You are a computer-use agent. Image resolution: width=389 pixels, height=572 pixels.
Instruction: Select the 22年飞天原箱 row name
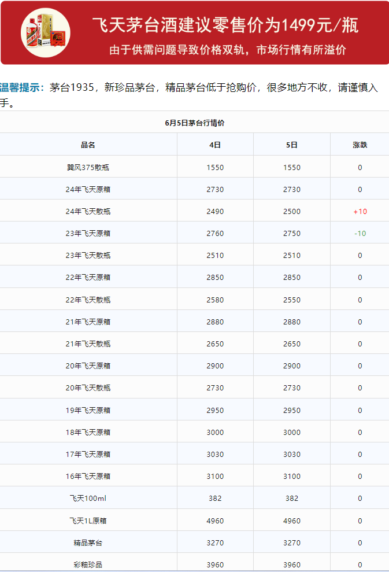88,277
